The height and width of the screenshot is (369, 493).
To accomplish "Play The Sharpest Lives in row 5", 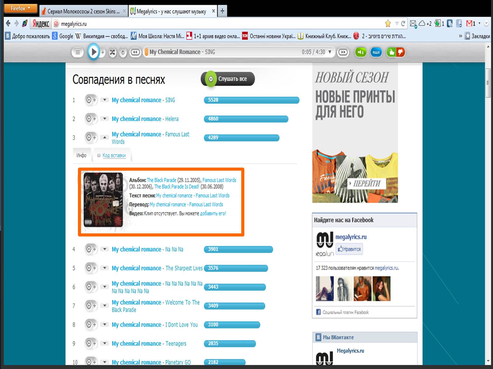I will (x=89, y=268).
